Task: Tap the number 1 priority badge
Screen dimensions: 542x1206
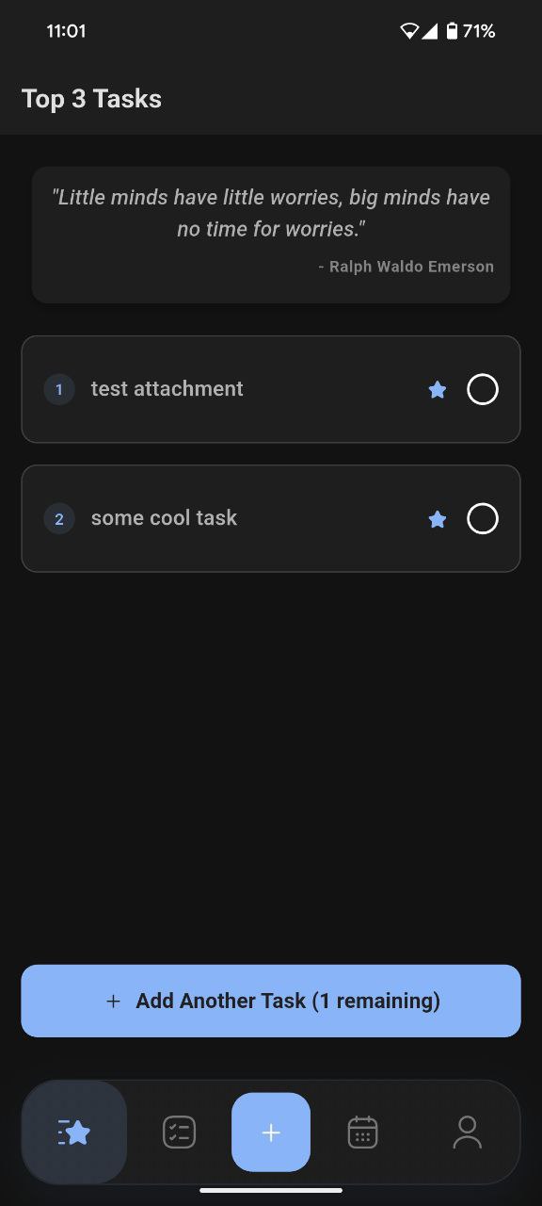Action: 59,389
